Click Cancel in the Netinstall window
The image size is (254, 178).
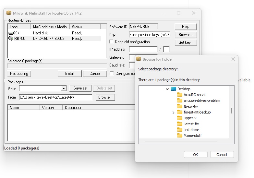(95, 74)
